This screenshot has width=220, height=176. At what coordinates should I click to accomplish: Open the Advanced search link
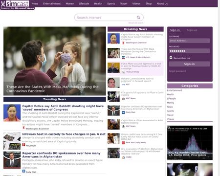click(x=136, y=23)
